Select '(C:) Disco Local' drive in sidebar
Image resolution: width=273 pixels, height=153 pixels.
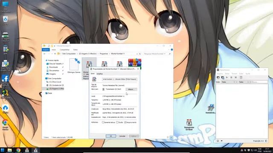[x=55, y=82]
